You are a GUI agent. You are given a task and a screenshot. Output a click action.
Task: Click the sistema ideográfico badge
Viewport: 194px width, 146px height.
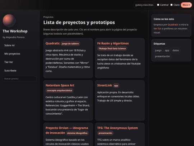click(77, 133)
